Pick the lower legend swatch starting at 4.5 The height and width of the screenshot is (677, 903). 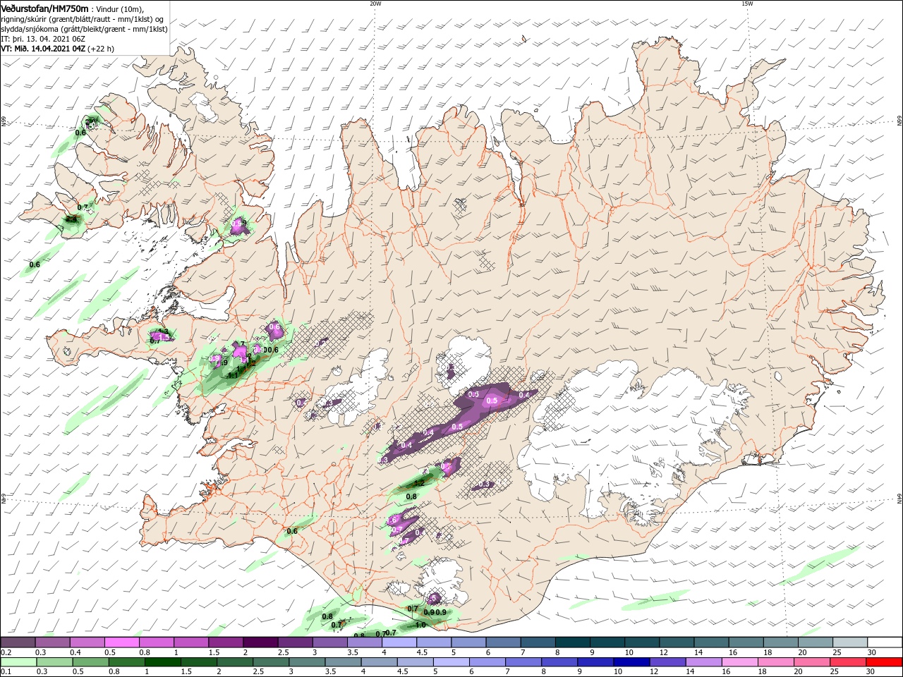[x=414, y=662]
